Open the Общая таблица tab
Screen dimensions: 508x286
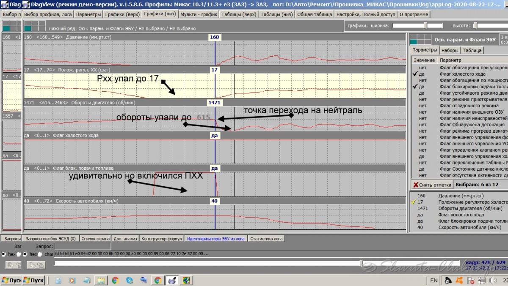pyautogui.click(x=314, y=14)
